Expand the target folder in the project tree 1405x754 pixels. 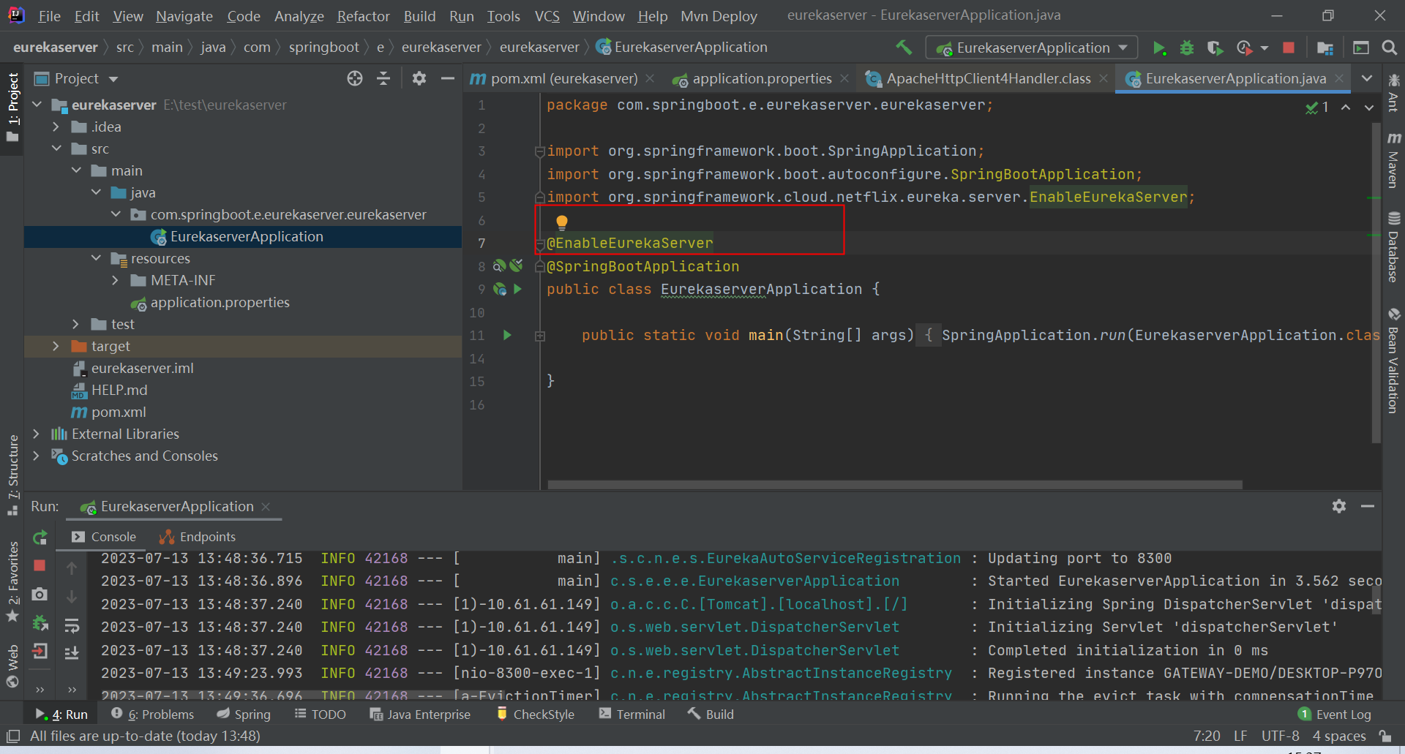point(56,346)
